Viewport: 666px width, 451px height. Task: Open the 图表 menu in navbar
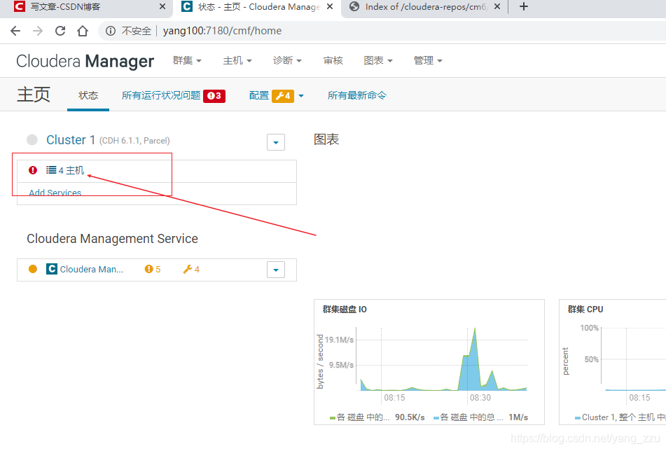(378, 61)
